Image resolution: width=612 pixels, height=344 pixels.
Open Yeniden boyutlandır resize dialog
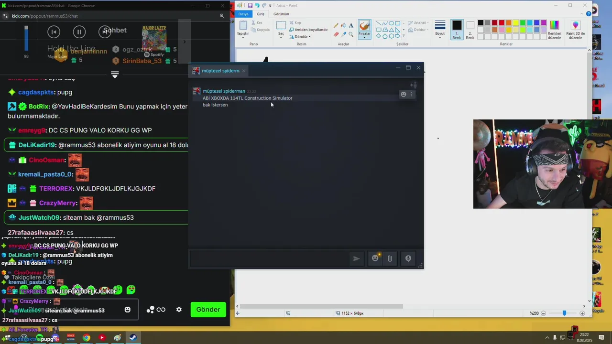pos(308,30)
